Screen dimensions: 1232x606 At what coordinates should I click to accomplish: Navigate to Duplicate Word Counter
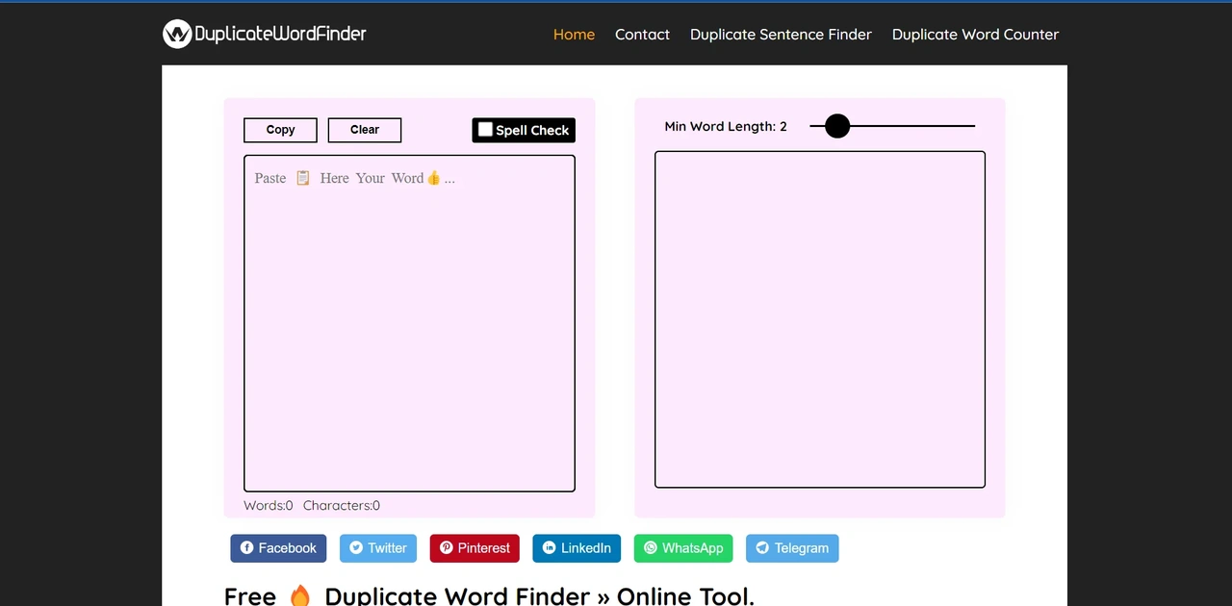(975, 35)
